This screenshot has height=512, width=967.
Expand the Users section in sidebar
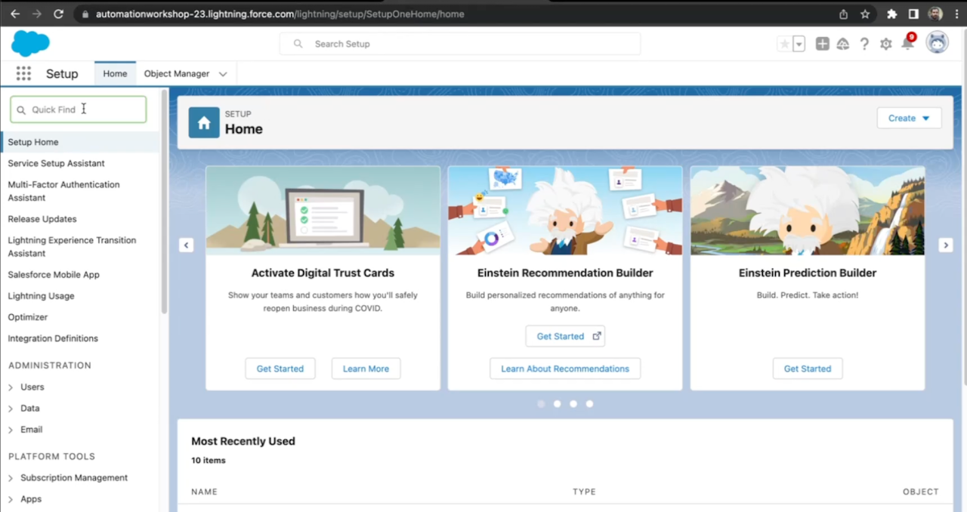[11, 387]
